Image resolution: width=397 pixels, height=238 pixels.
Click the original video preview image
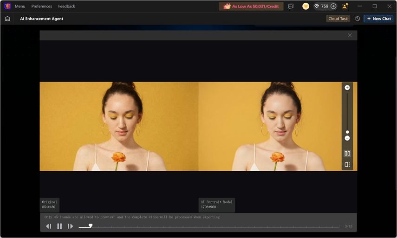[x=119, y=126]
